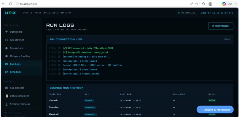
Task: Click the Reloading all data from API log line
Action: coord(80,57)
